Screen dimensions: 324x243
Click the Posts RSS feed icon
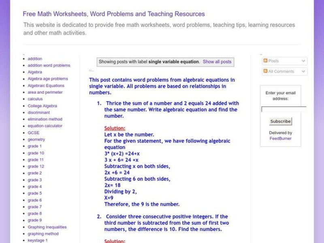265,61
